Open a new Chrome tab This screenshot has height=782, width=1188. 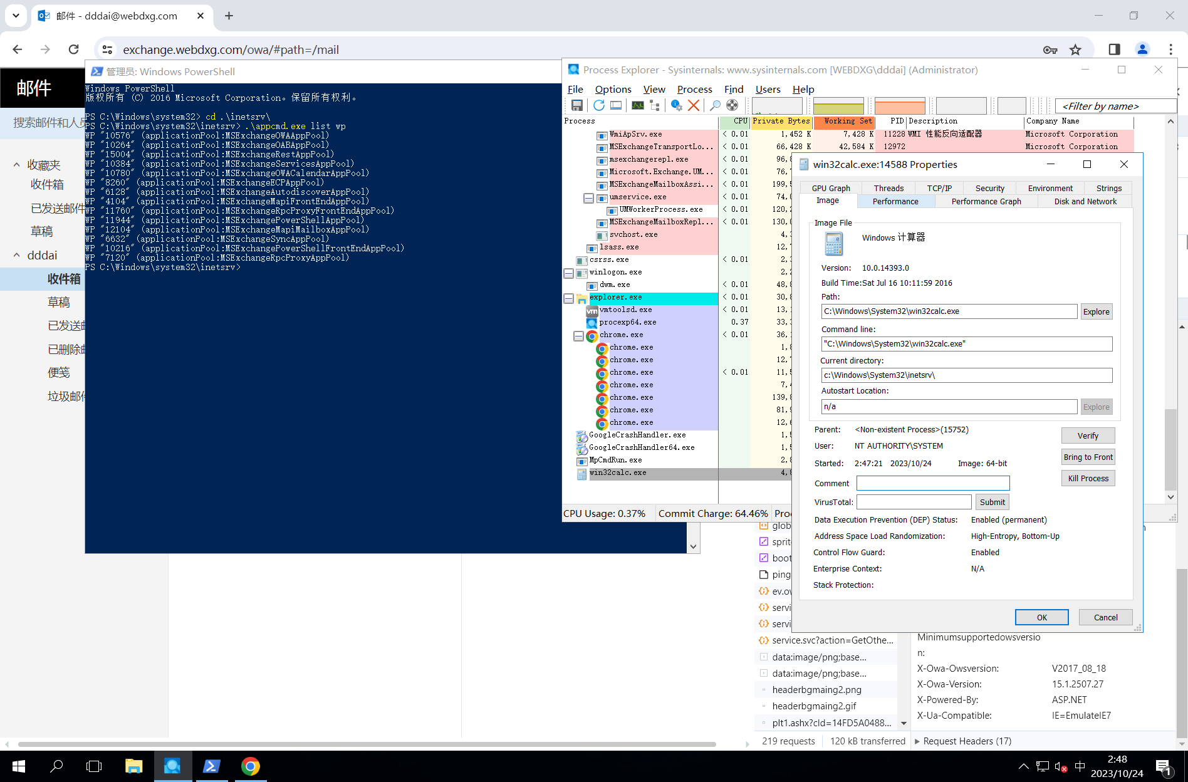point(229,16)
